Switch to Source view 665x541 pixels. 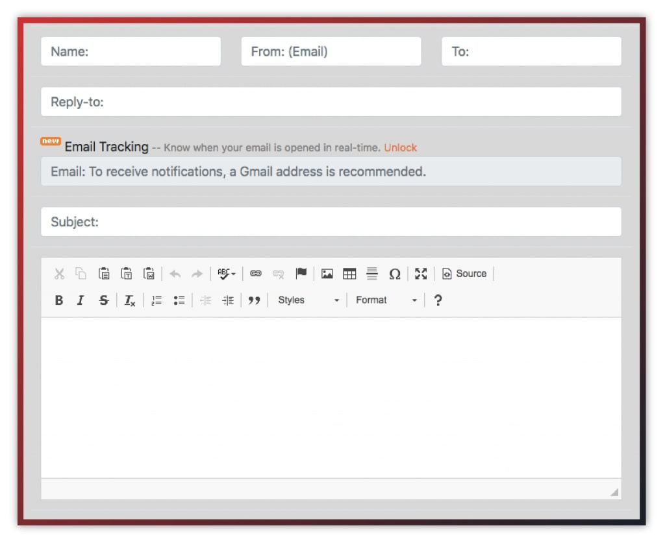pos(464,273)
